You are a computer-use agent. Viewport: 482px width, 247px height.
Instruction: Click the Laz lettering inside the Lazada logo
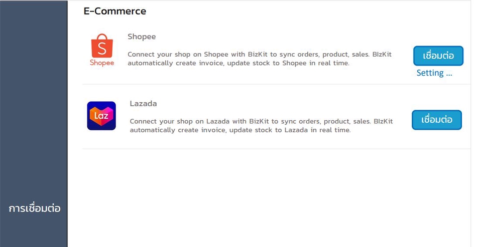point(101,116)
